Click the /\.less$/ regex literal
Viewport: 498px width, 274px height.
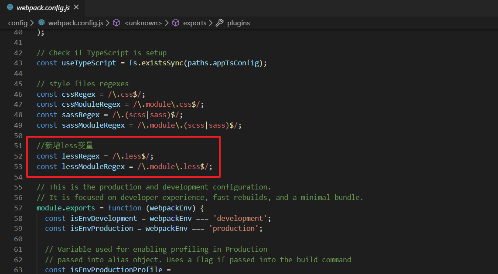pos(131,156)
